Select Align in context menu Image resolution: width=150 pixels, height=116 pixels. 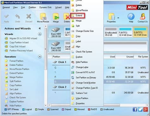[87, 46]
